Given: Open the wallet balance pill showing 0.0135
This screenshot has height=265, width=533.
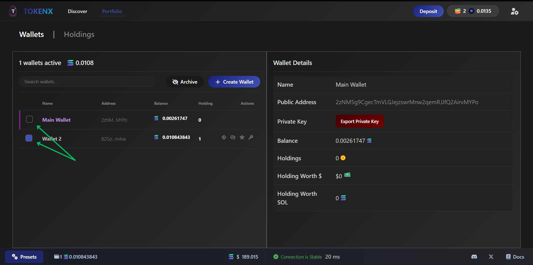Looking at the screenshot, I should 473,11.
